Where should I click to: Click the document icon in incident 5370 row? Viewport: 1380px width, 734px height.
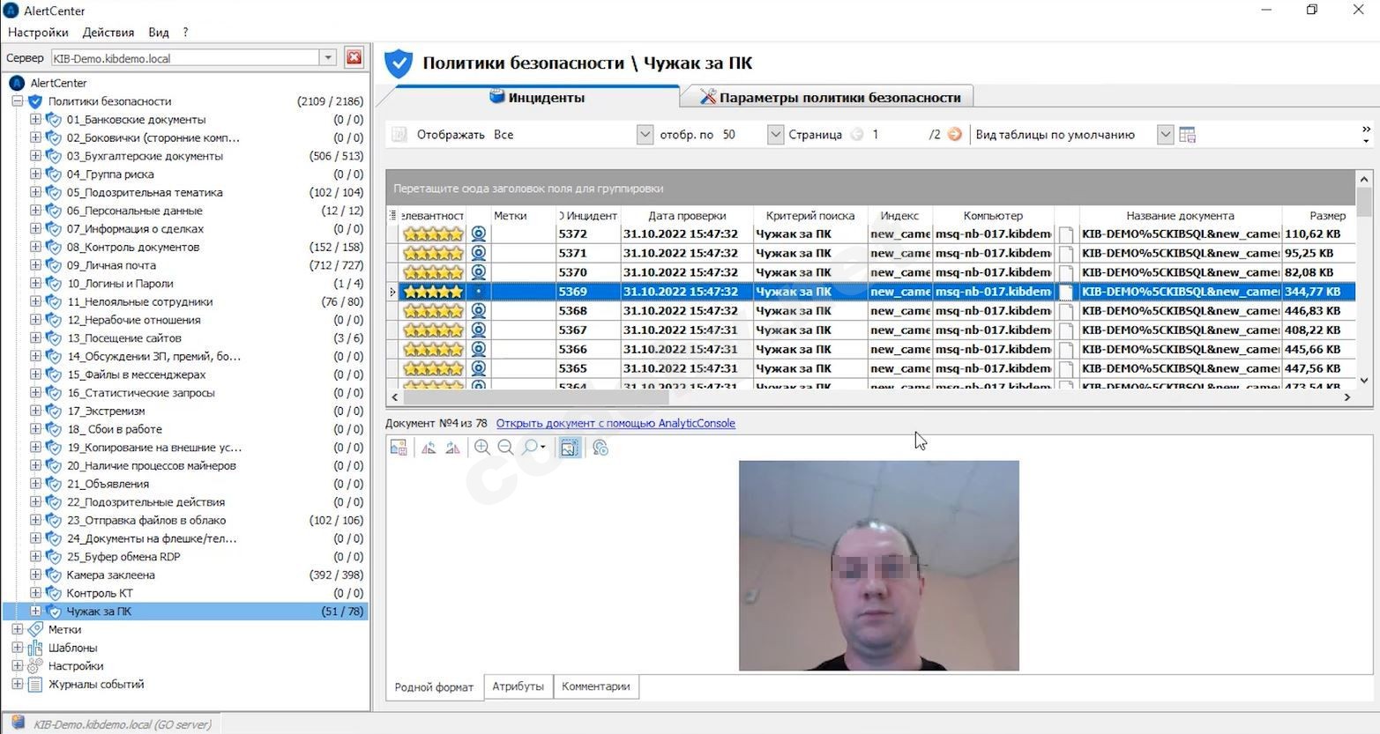click(x=1066, y=272)
